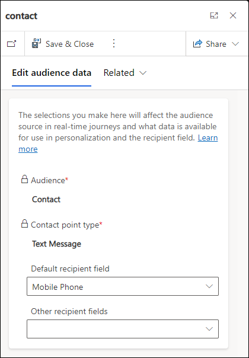Image resolution: width=249 pixels, height=358 pixels.
Task: Expand the Other recipient fields chevron
Action: (209, 329)
